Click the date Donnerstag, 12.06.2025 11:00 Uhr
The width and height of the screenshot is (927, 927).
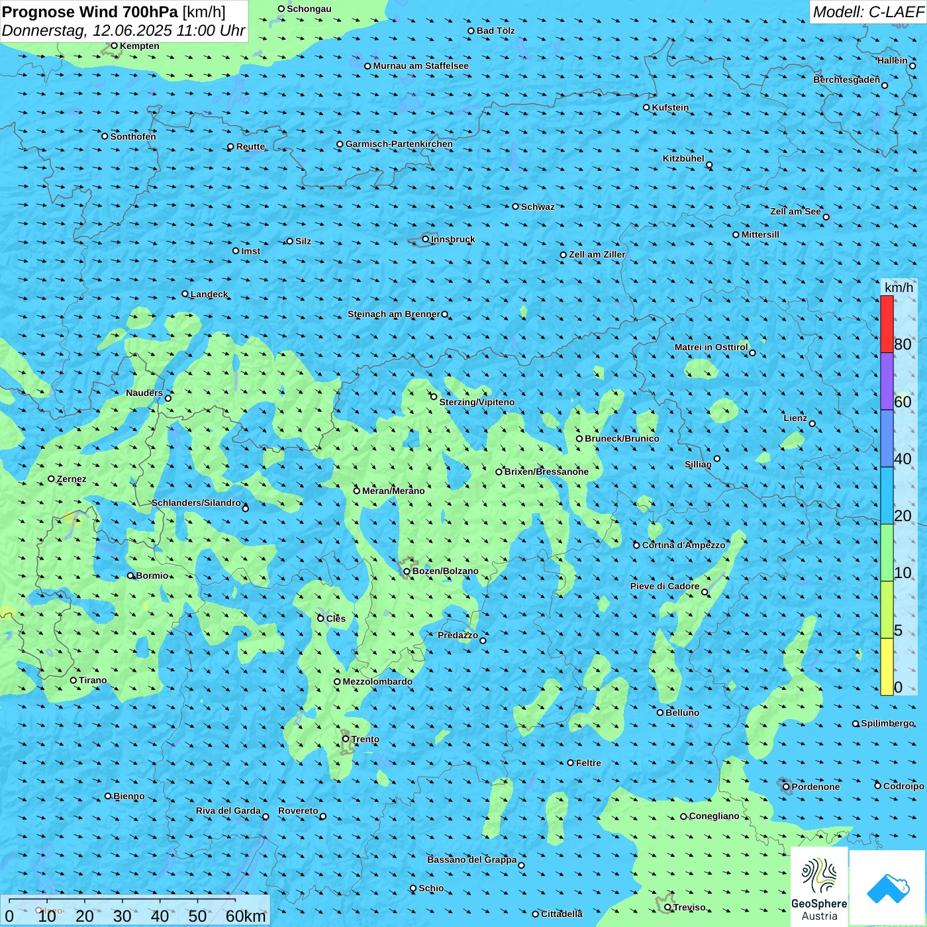pos(124,31)
